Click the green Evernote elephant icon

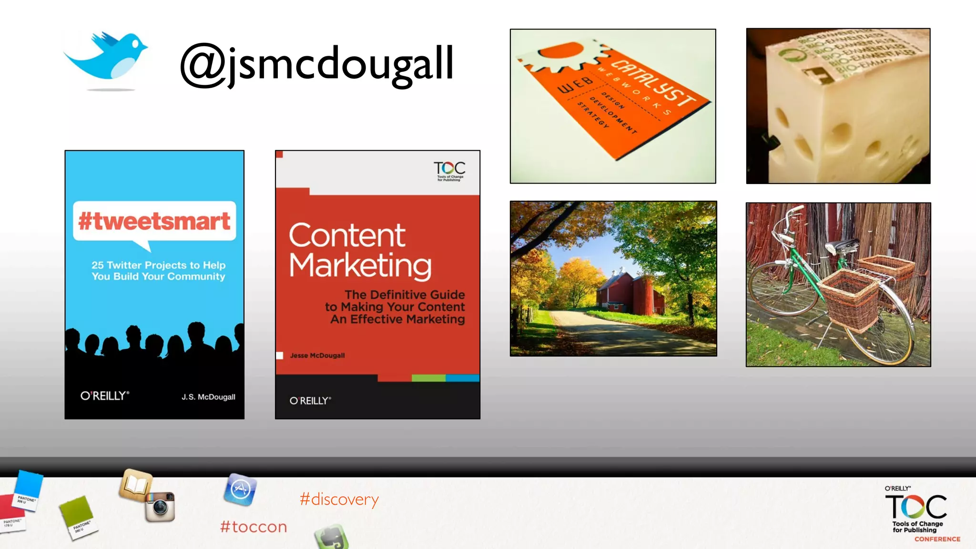[x=331, y=539]
